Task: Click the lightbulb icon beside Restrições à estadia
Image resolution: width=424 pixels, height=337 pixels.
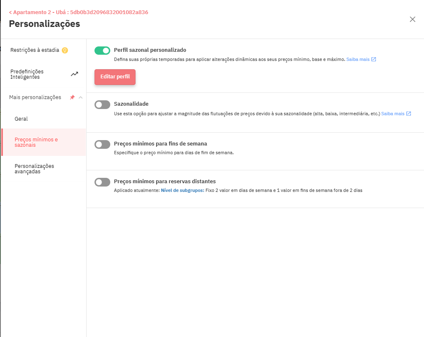Action: click(65, 50)
